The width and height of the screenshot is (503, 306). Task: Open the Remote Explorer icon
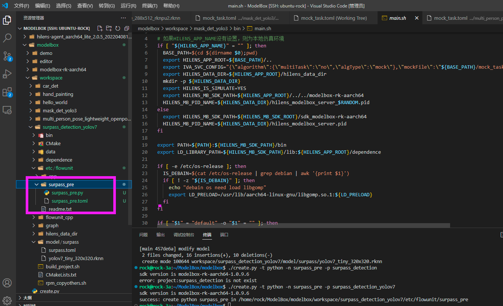[7, 110]
